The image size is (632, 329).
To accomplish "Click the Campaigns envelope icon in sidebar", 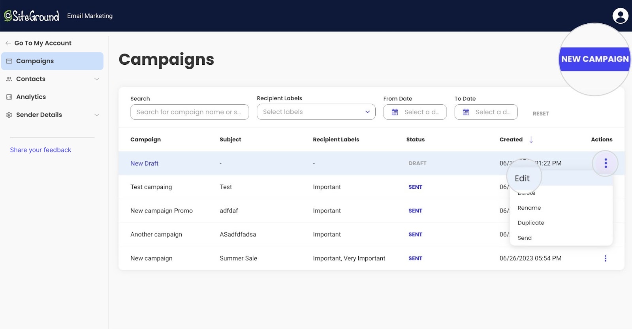I will [9, 61].
